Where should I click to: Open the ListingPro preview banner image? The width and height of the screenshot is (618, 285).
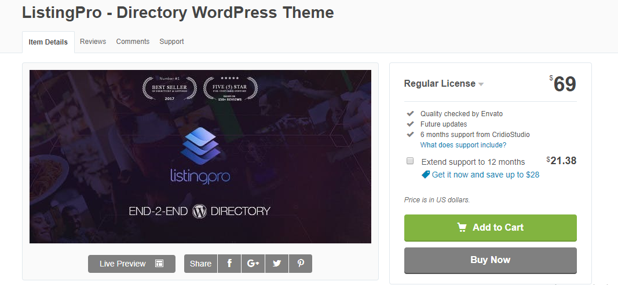(x=200, y=157)
